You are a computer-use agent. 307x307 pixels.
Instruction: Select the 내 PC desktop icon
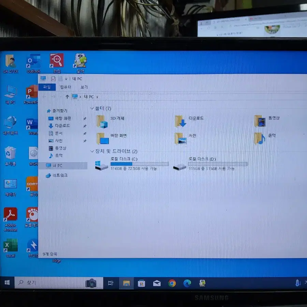[10, 94]
